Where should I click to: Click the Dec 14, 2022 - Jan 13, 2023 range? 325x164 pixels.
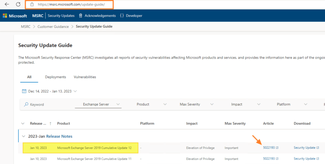click(50, 91)
